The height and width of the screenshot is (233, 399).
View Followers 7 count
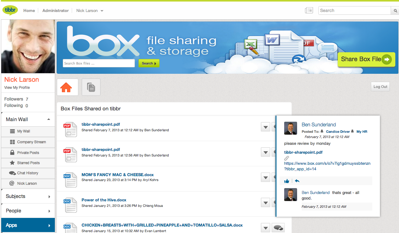[16, 99]
